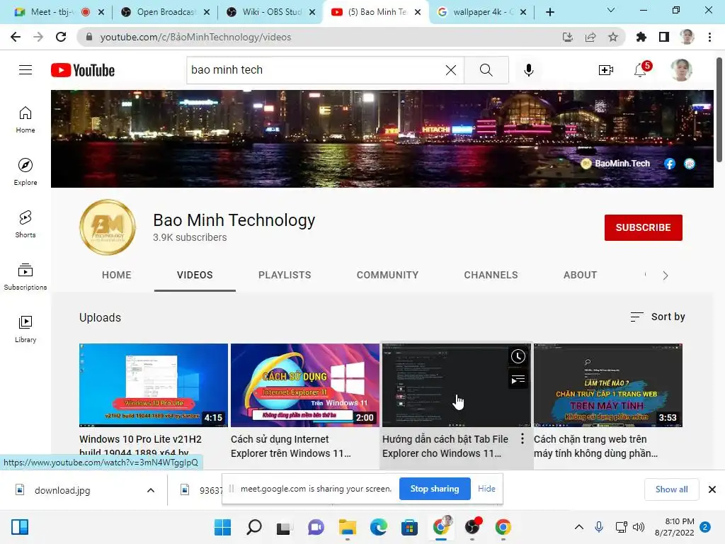Viewport: 725px width, 544px height.
Task: Open the COMMUNITY channel tab
Action: pos(387,276)
